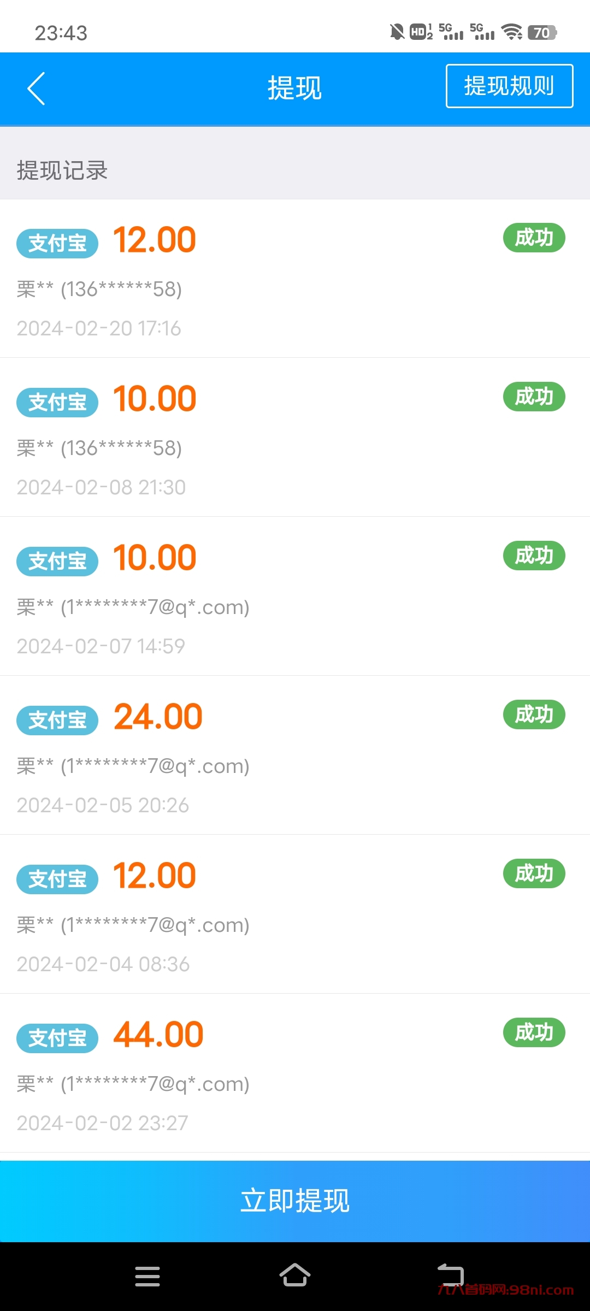
Task: Tap the Wi-Fi icon in status bar
Action: [x=512, y=32]
